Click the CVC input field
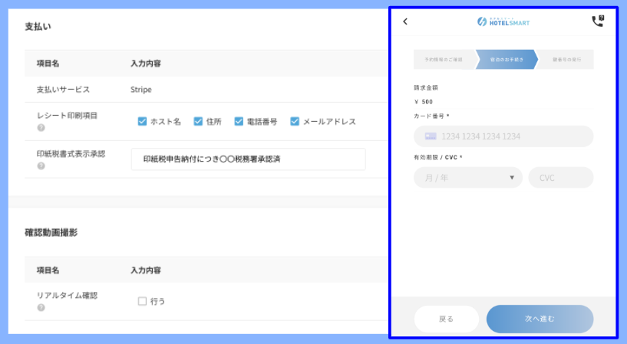The image size is (627, 344). 560,178
